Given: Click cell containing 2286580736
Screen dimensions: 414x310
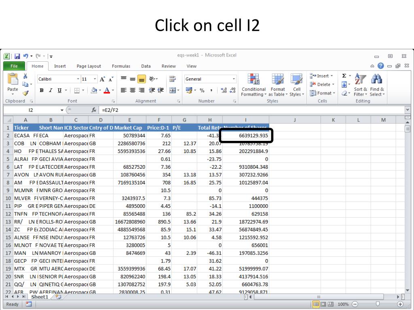Looking at the screenshot, I should (x=130, y=143).
